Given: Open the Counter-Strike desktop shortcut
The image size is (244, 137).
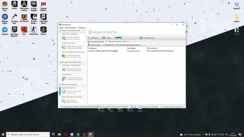Looking at the screenshot, I should (34, 31).
